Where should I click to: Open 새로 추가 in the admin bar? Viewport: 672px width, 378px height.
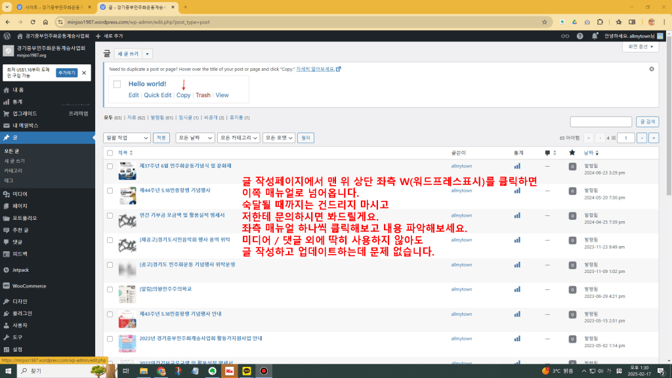[109, 35]
